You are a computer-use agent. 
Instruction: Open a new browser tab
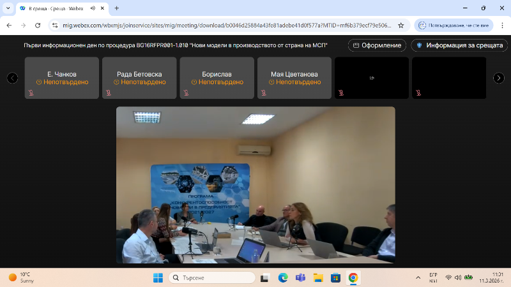click(117, 8)
